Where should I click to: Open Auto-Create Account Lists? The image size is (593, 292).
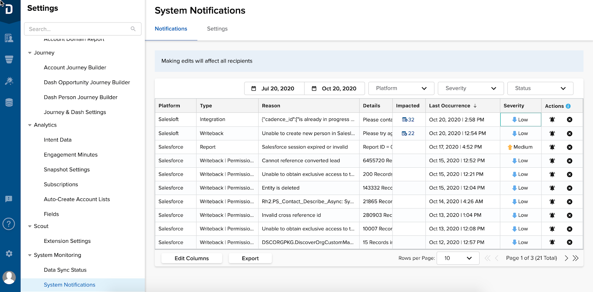pos(77,199)
